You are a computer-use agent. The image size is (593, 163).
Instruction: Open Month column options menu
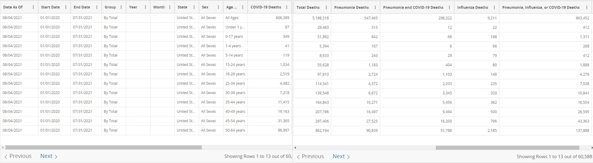pos(170,7)
